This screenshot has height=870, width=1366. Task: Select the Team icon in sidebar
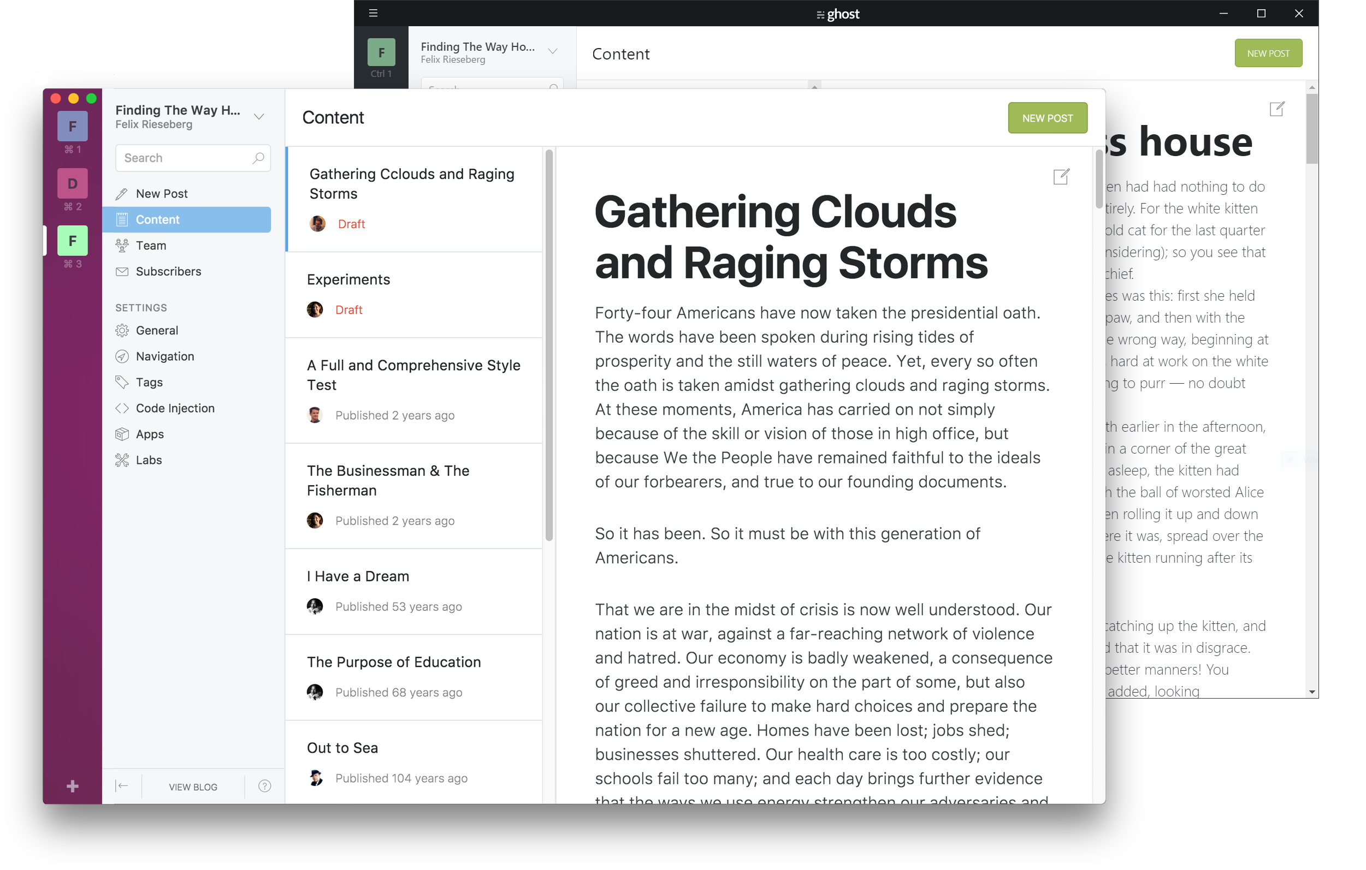coord(121,245)
